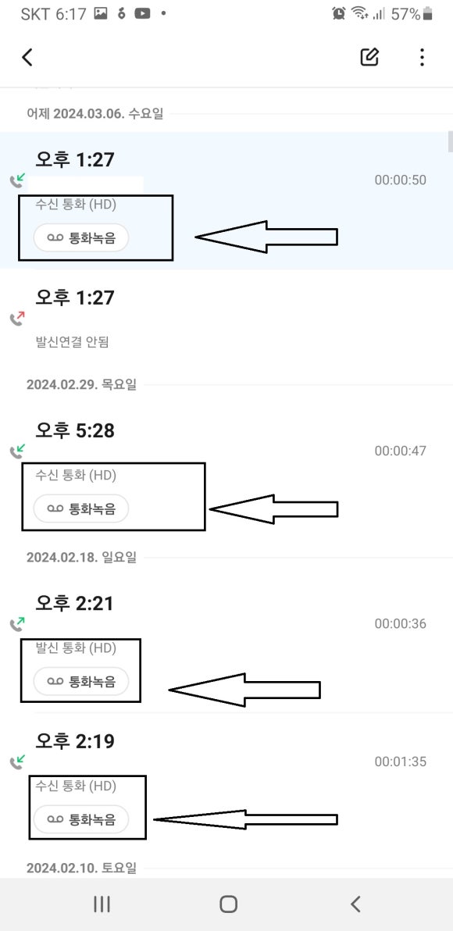The width and height of the screenshot is (453, 931).
Task: Tap the scrollbar handle at right edge
Action: coord(451,142)
